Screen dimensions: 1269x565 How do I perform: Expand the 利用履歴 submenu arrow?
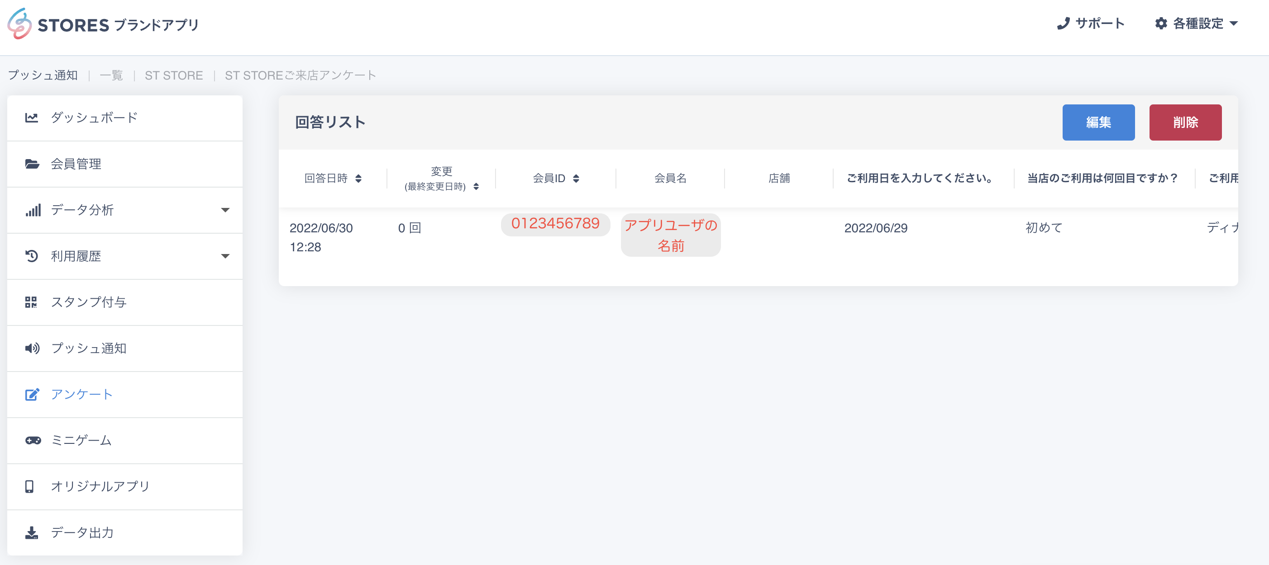tap(225, 256)
